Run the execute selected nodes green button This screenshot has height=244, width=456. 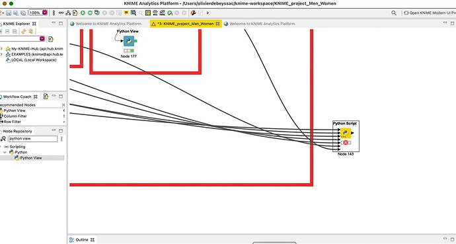(x=83, y=13)
